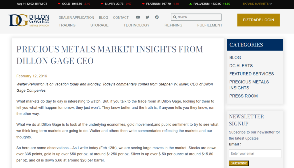
Task: Select the Press Room category
Action: (243, 96)
